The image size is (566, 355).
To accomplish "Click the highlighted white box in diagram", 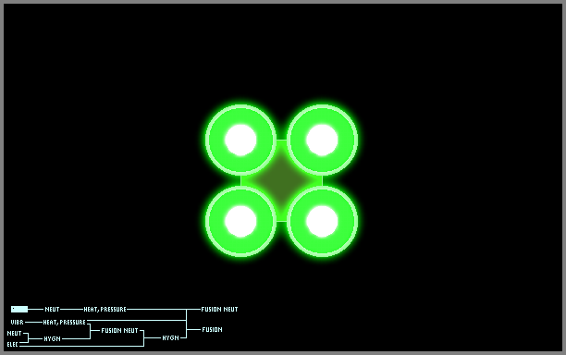I will pyautogui.click(x=19, y=309).
